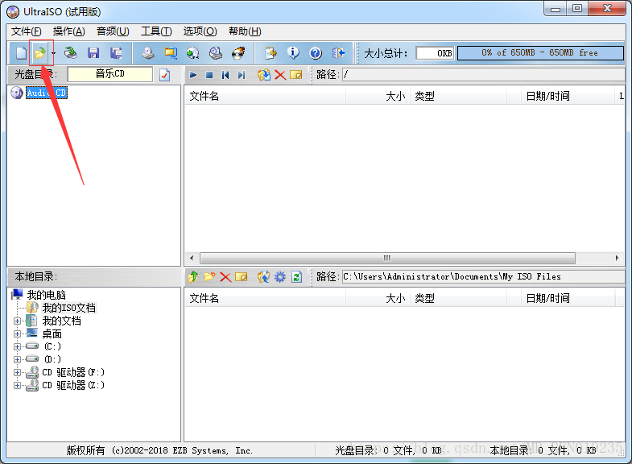The image size is (632, 464).
Task: Select CD 驱动器 (F:) in local tree
Action: (73, 372)
